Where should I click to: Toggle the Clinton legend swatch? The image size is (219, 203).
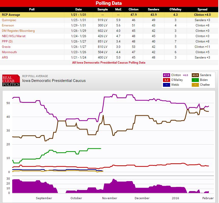[166, 75]
